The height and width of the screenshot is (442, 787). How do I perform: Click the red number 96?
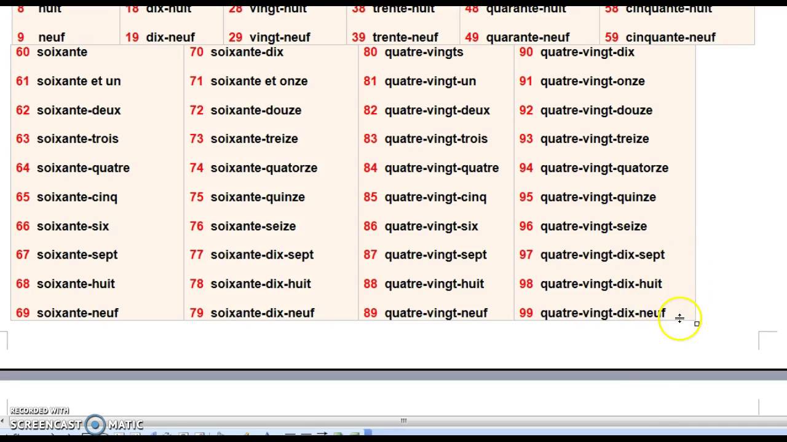(x=526, y=226)
